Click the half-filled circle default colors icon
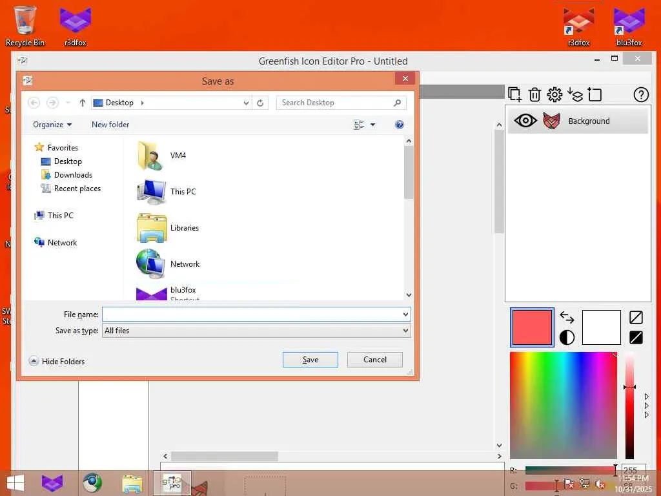661x496 pixels. [567, 337]
